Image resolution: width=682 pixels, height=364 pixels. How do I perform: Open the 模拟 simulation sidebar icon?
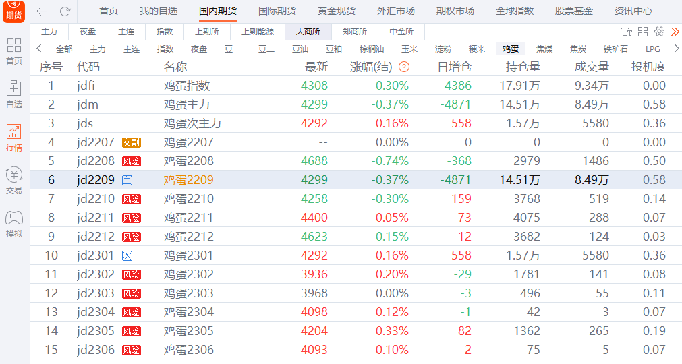click(14, 223)
